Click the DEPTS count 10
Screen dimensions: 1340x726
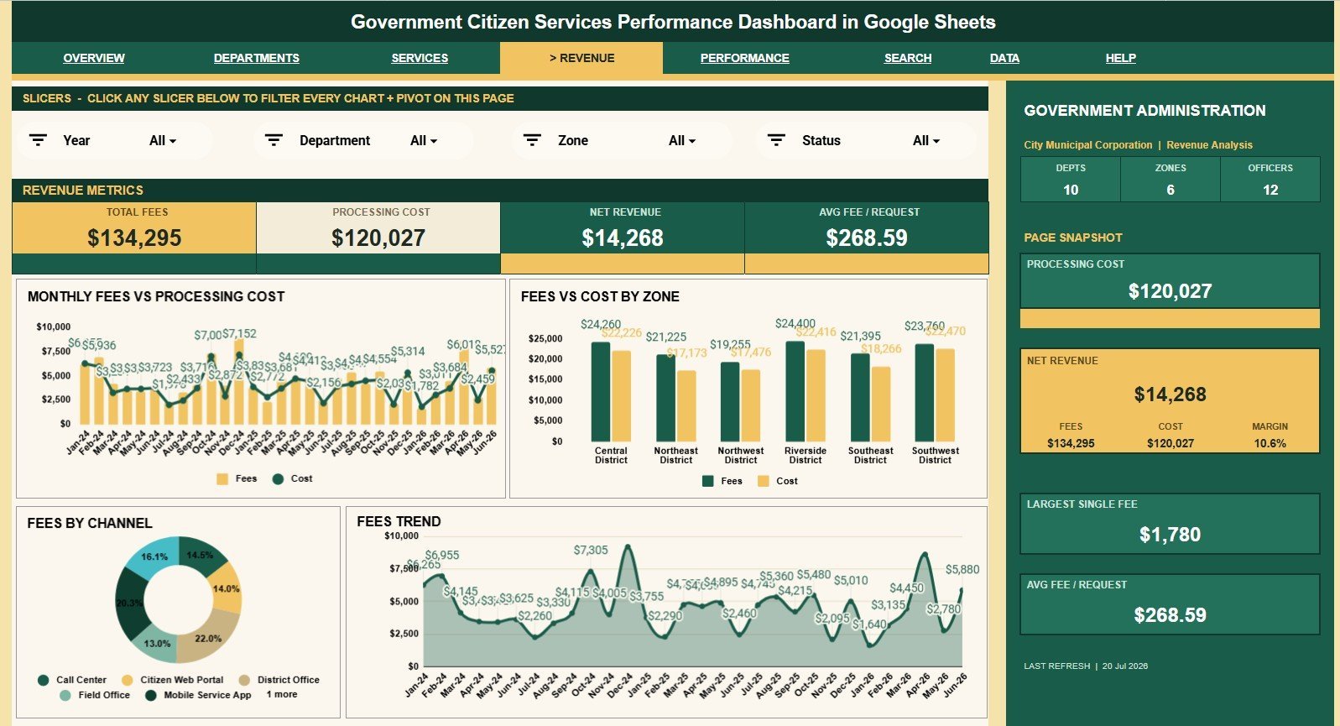(1071, 190)
